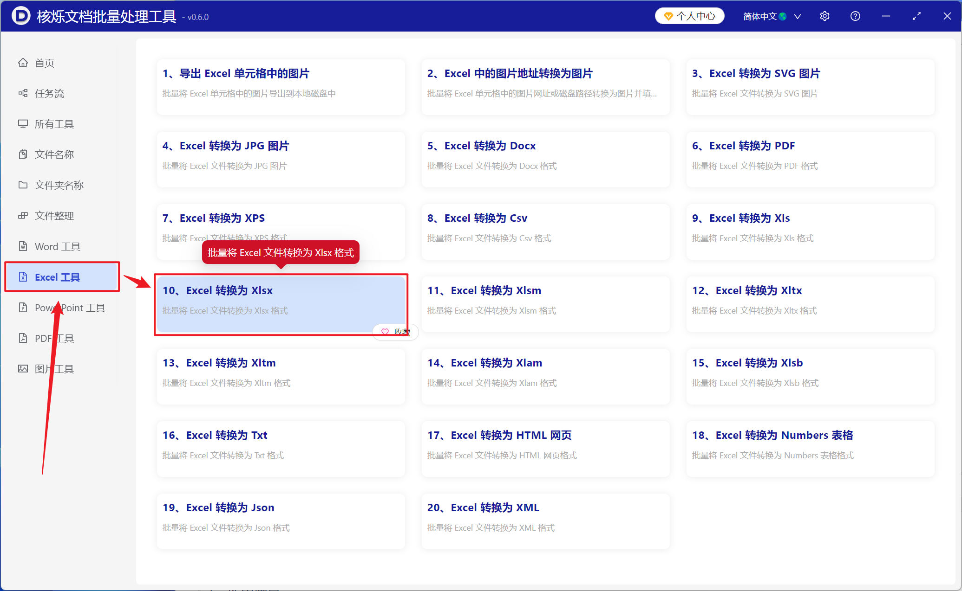Image resolution: width=962 pixels, height=591 pixels.
Task: Select the 任务流 workflow icon
Action: (23, 93)
